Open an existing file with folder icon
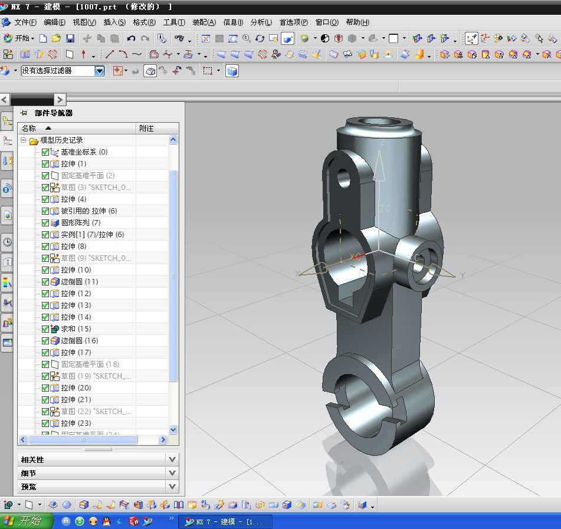Image resolution: width=561 pixels, height=529 pixels. coord(56,38)
